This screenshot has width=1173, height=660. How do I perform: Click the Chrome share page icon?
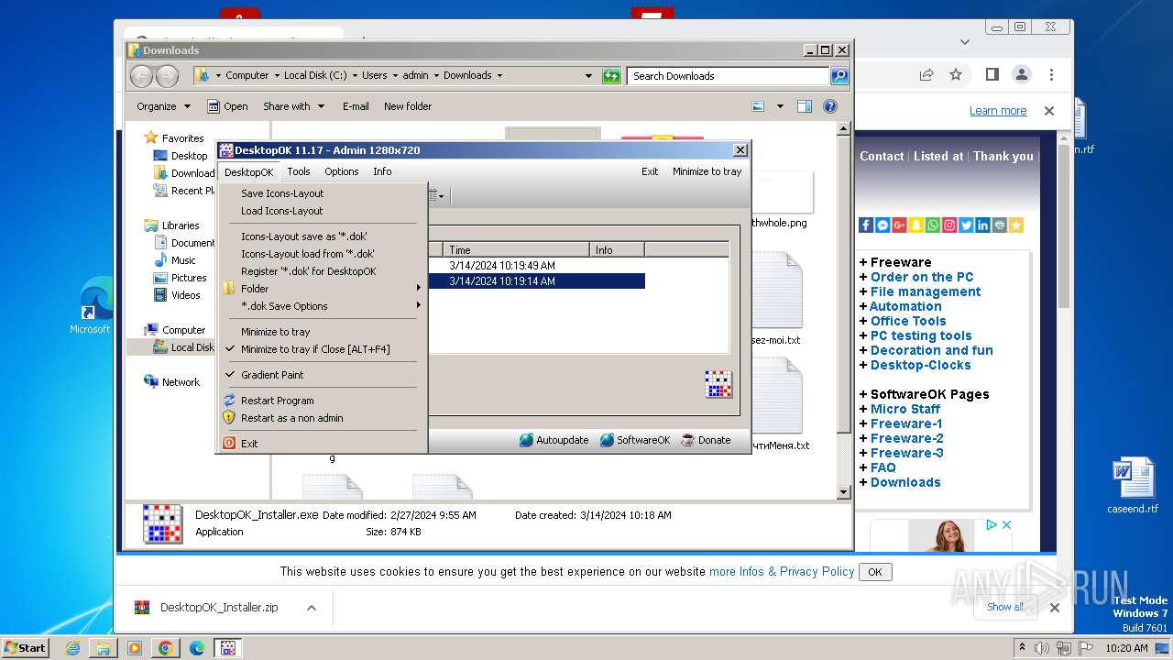pos(926,74)
